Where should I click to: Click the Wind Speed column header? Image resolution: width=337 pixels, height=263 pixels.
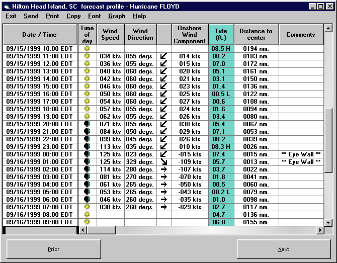[111, 35]
